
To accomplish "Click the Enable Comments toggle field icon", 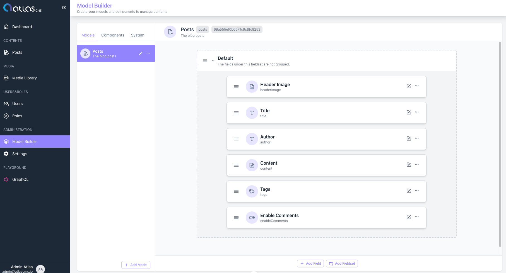I will [x=252, y=218].
